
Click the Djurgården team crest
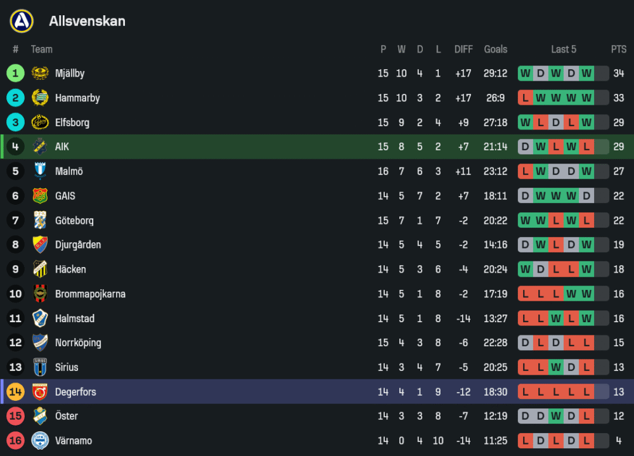click(40, 245)
